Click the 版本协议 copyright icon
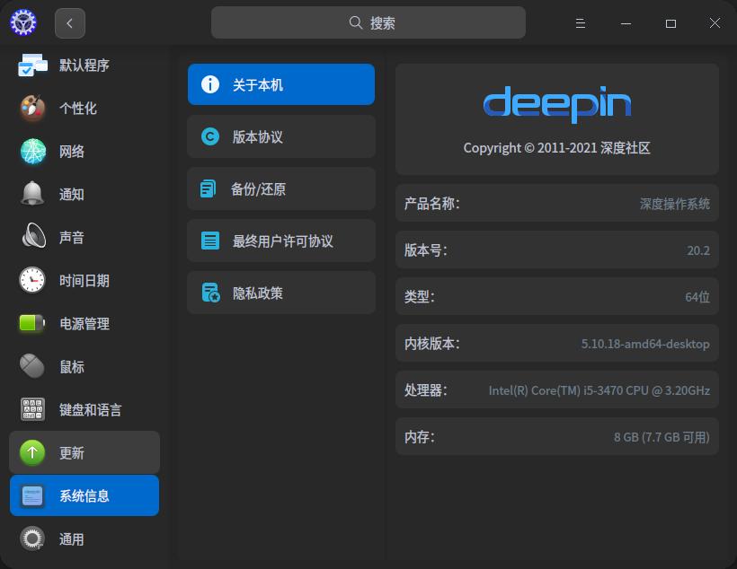 [210, 136]
